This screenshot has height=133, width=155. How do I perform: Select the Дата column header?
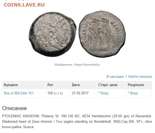click(x=83, y=85)
